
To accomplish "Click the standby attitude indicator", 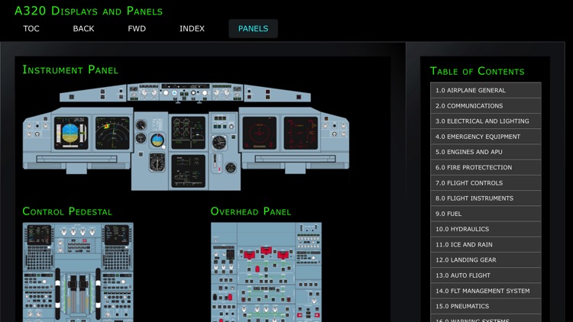I will tap(157, 140).
